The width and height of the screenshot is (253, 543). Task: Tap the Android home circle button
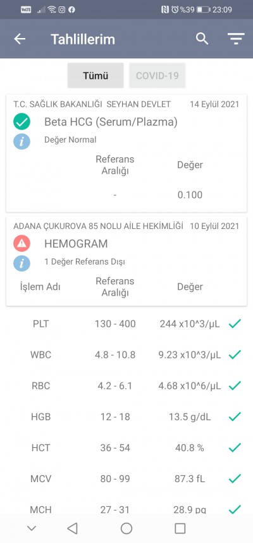(x=126, y=528)
